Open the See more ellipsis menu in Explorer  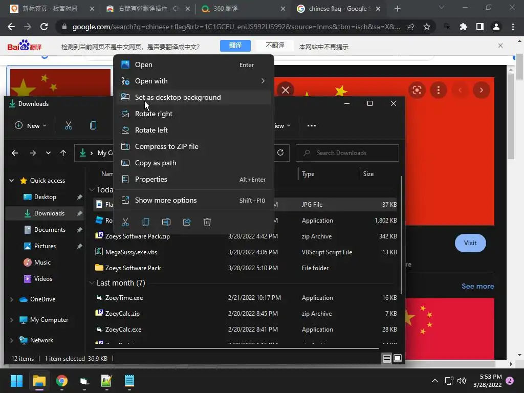312,126
